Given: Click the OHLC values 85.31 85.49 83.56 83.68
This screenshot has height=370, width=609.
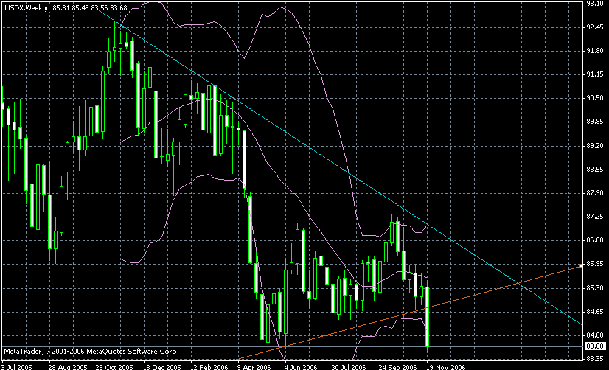Looking at the screenshot, I should 90,8.
